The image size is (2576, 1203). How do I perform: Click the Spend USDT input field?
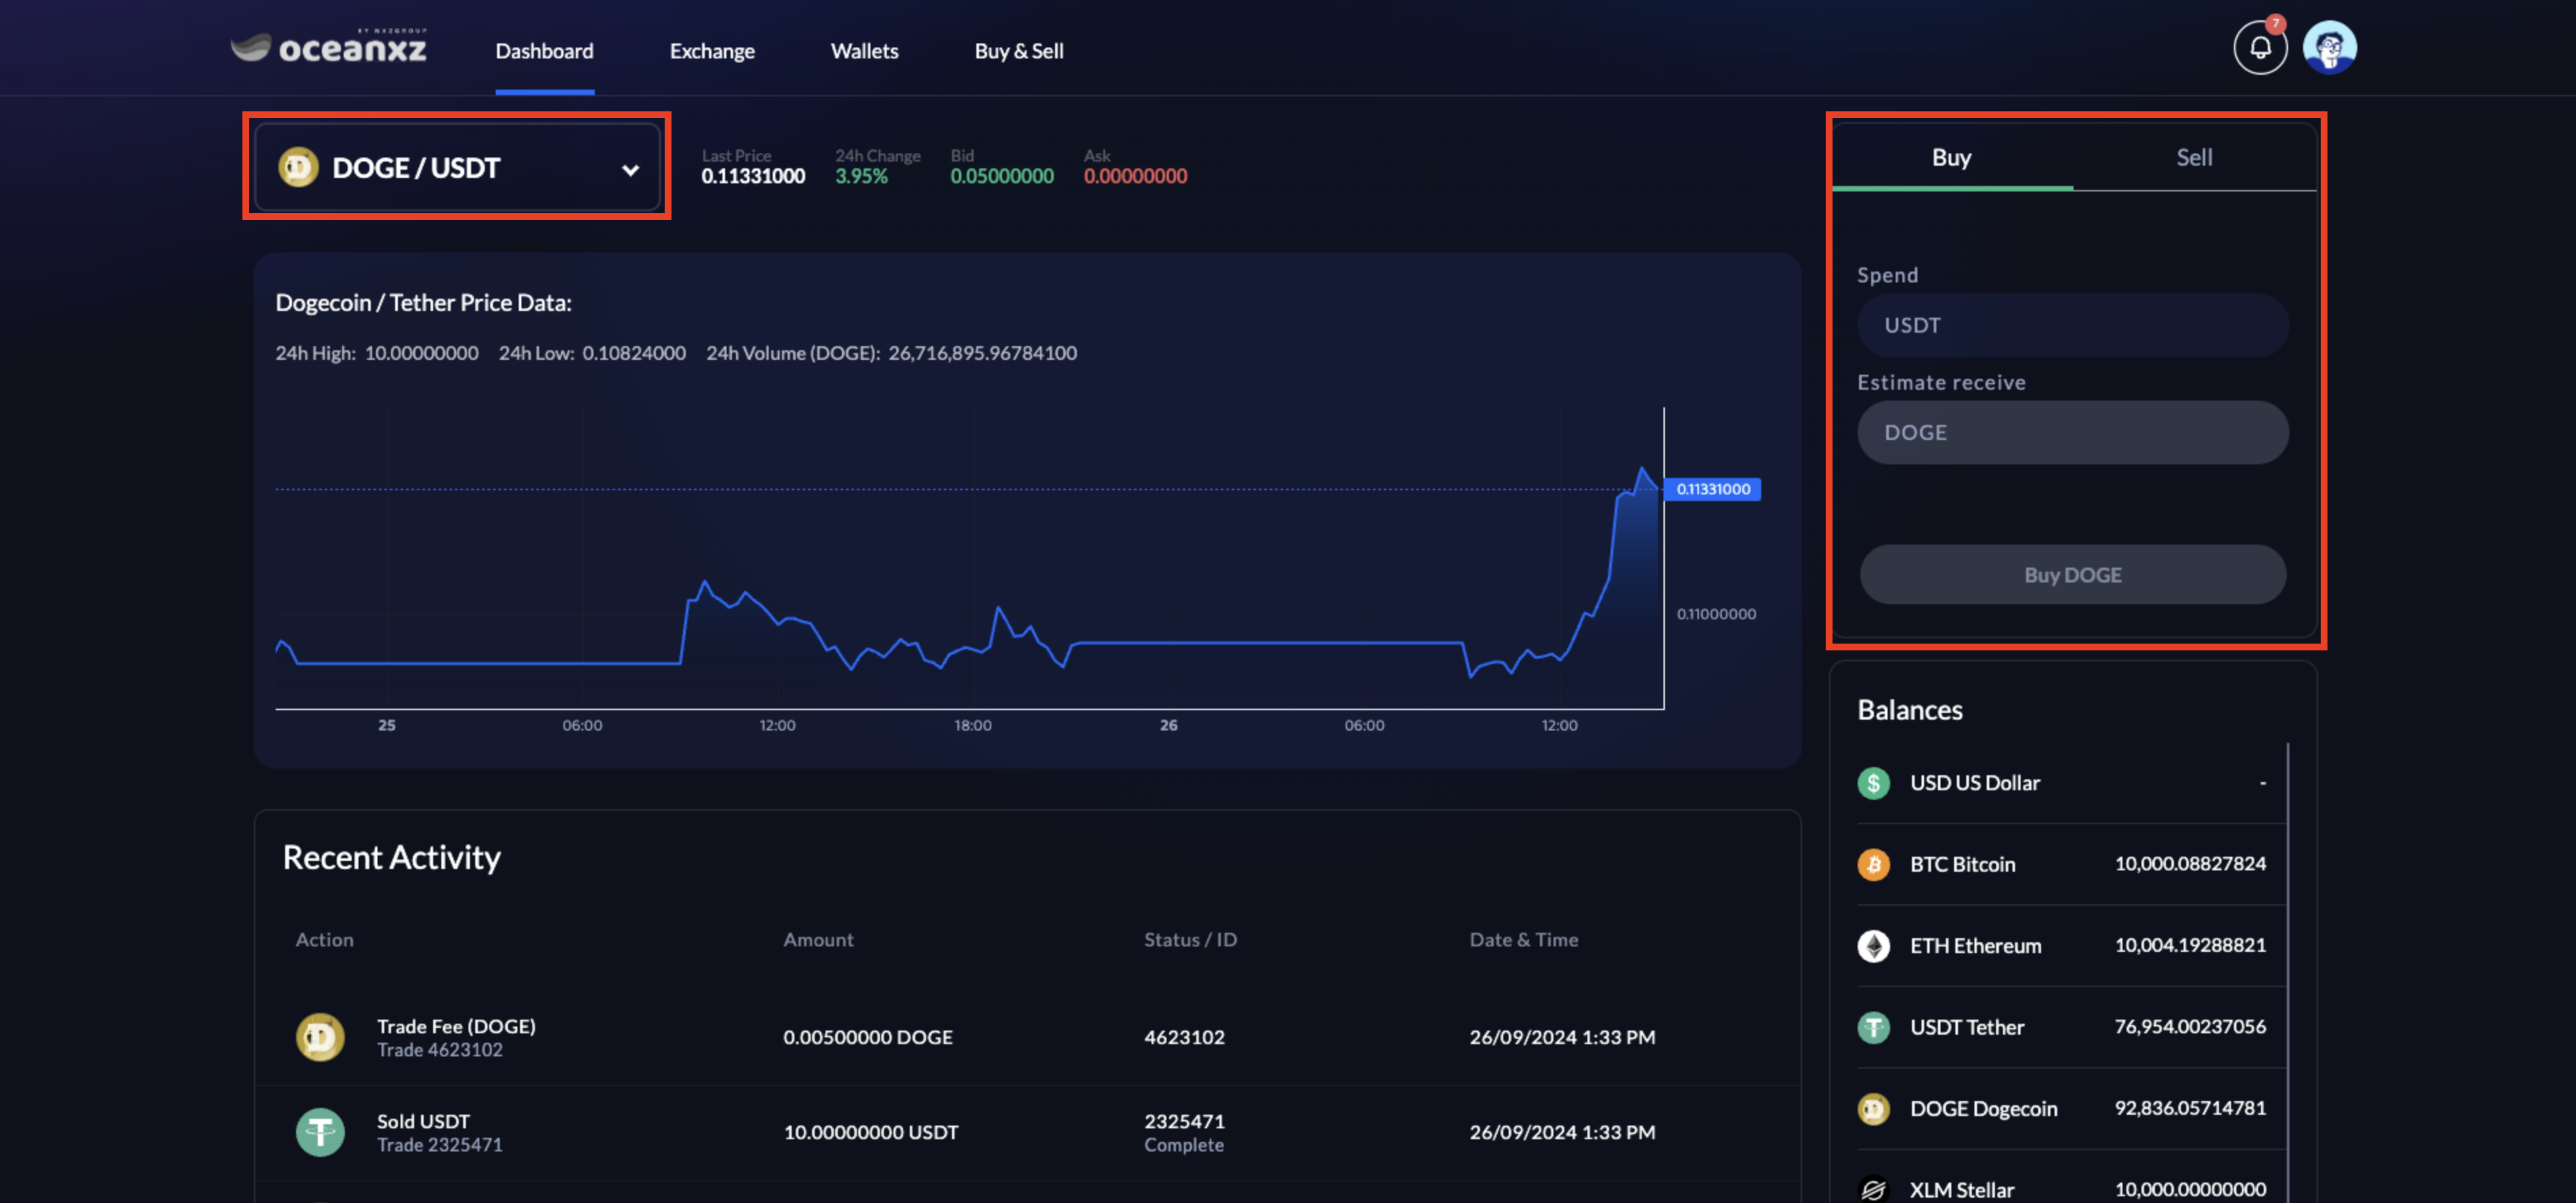(x=2072, y=325)
